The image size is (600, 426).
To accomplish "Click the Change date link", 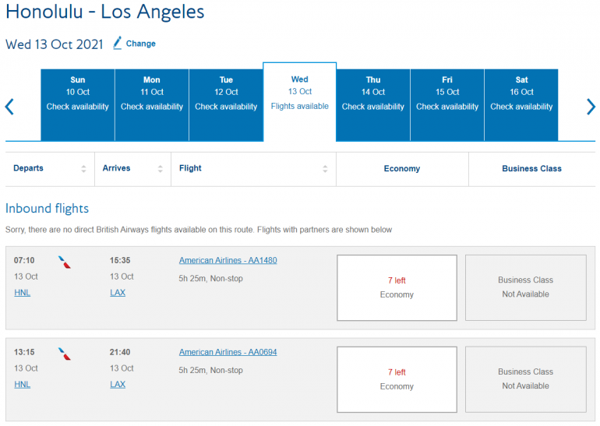I will pos(140,44).
